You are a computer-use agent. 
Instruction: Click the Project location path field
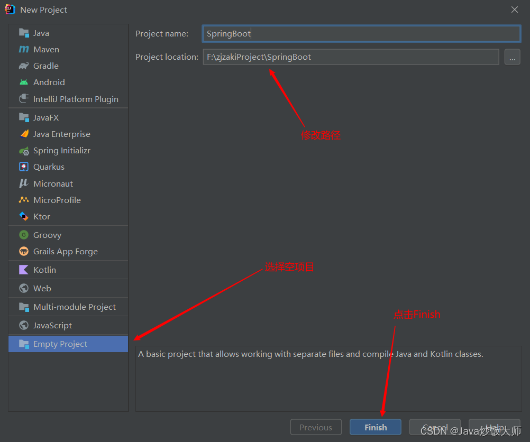click(x=351, y=57)
